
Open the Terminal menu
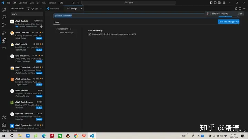tap(52, 3)
